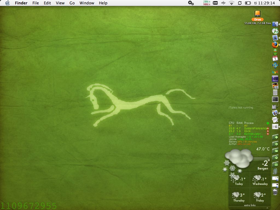Click the 1109672955 desktop number
280x210 pixels.
28,206
